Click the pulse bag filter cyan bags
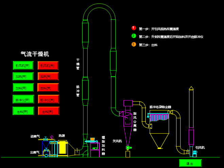 [159, 117]
